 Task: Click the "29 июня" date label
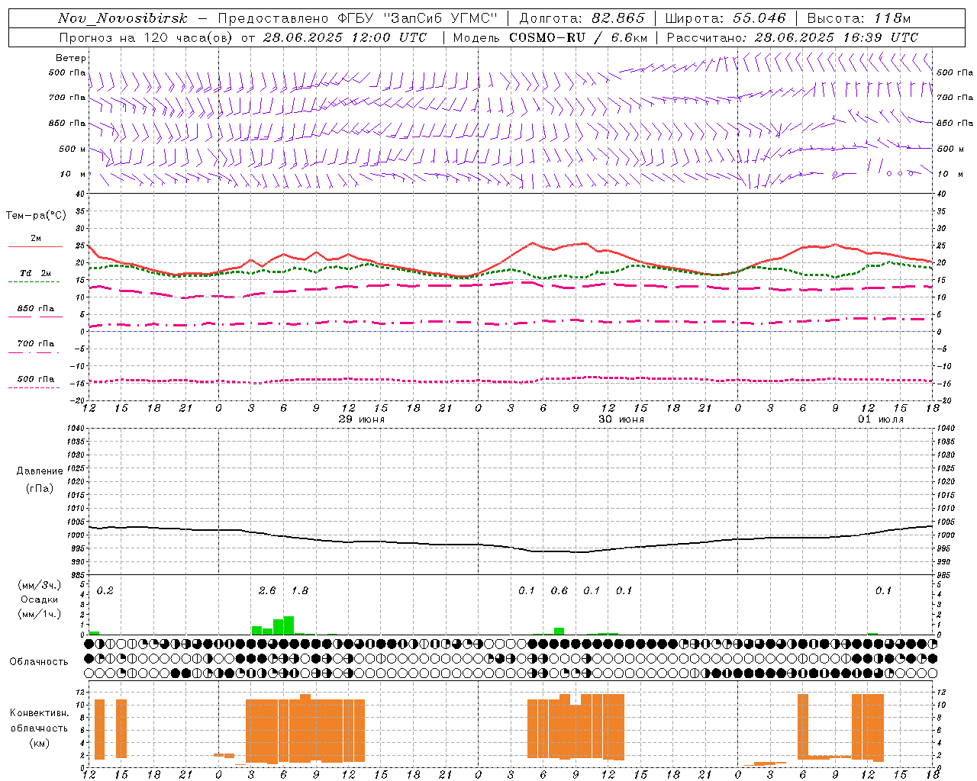[362, 419]
